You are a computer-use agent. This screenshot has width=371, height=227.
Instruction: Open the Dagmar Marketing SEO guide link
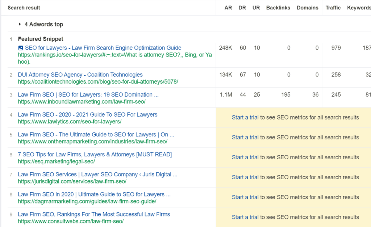pos(94,194)
